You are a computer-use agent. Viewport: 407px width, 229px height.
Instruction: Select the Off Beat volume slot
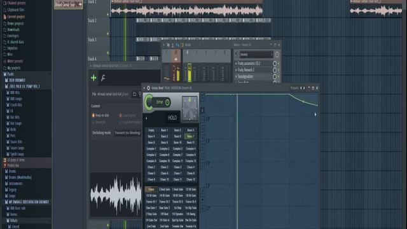click(164, 214)
